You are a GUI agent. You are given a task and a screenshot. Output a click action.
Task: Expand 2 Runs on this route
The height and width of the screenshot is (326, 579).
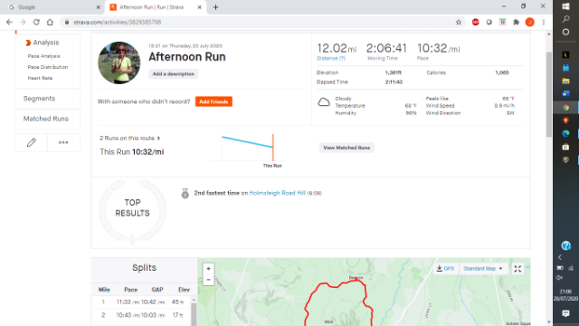tap(129, 139)
